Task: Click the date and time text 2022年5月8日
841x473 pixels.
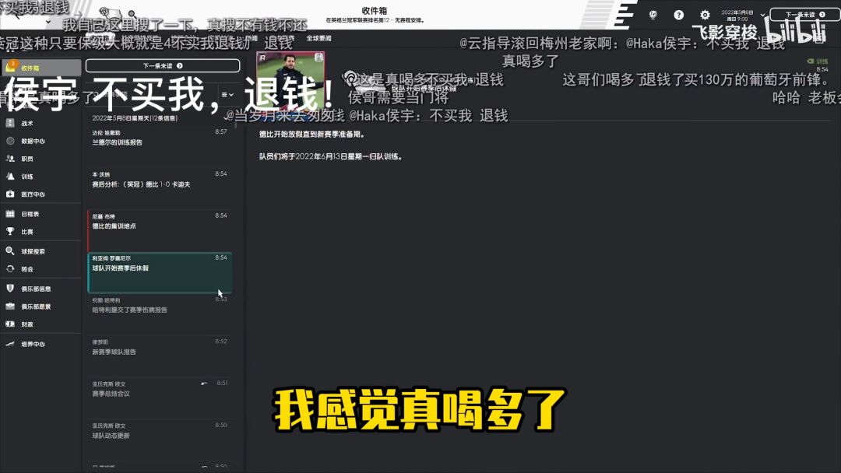Action: [737, 15]
